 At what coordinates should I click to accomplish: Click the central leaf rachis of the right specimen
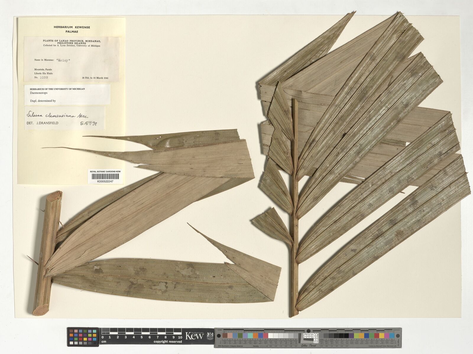[x=294, y=206]
